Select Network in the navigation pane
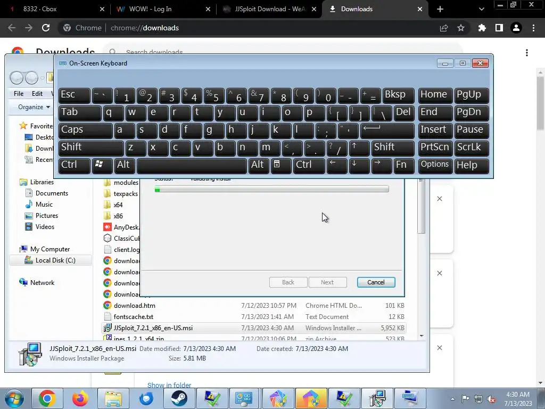545x409 pixels. (x=42, y=283)
